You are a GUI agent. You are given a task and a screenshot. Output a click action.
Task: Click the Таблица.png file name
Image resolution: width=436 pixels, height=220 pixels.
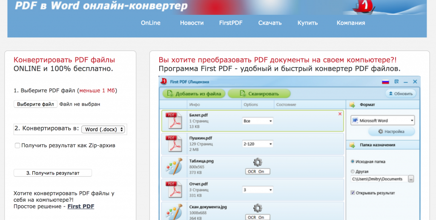[201, 161]
